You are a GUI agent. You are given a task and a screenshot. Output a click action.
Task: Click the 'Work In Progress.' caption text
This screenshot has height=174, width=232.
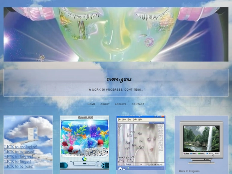(189, 171)
